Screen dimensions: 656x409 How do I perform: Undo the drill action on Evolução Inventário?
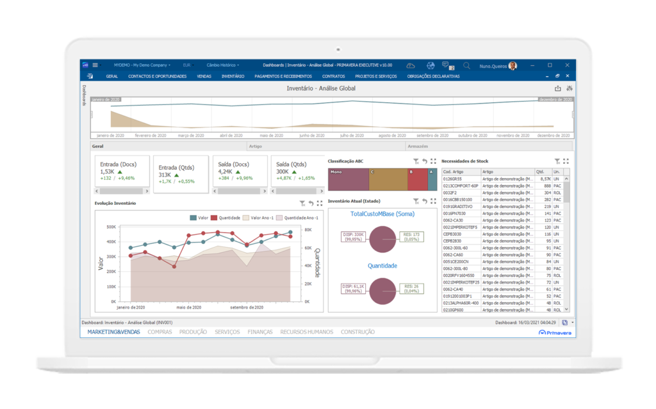tap(311, 204)
